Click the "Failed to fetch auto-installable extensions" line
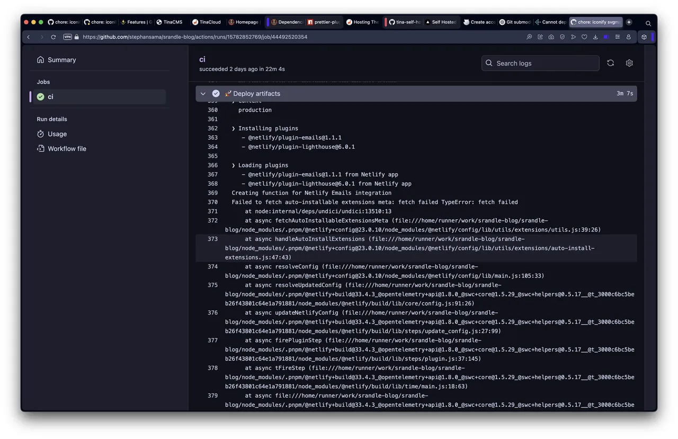The width and height of the screenshot is (678, 439). point(374,202)
